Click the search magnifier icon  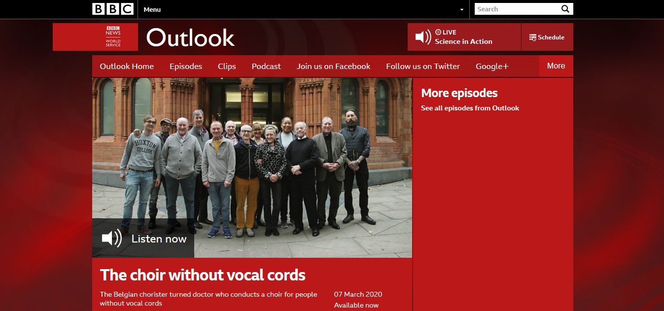[x=565, y=9]
